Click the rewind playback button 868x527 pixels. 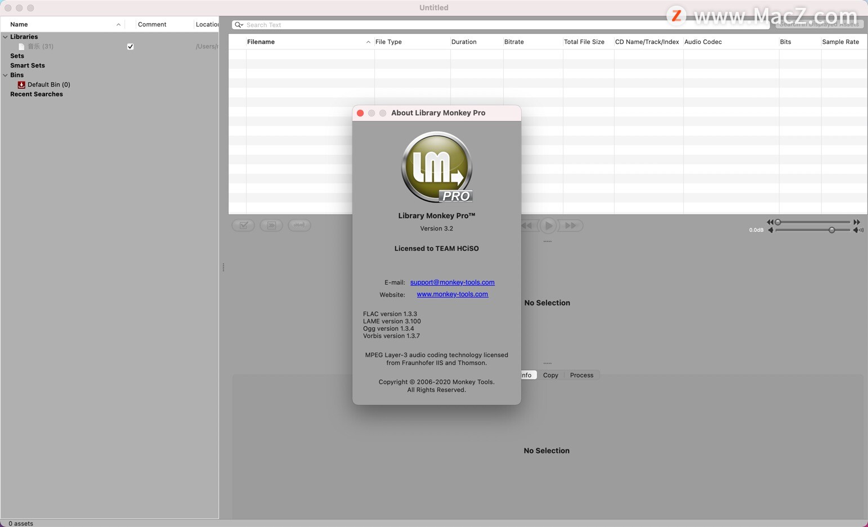click(527, 226)
